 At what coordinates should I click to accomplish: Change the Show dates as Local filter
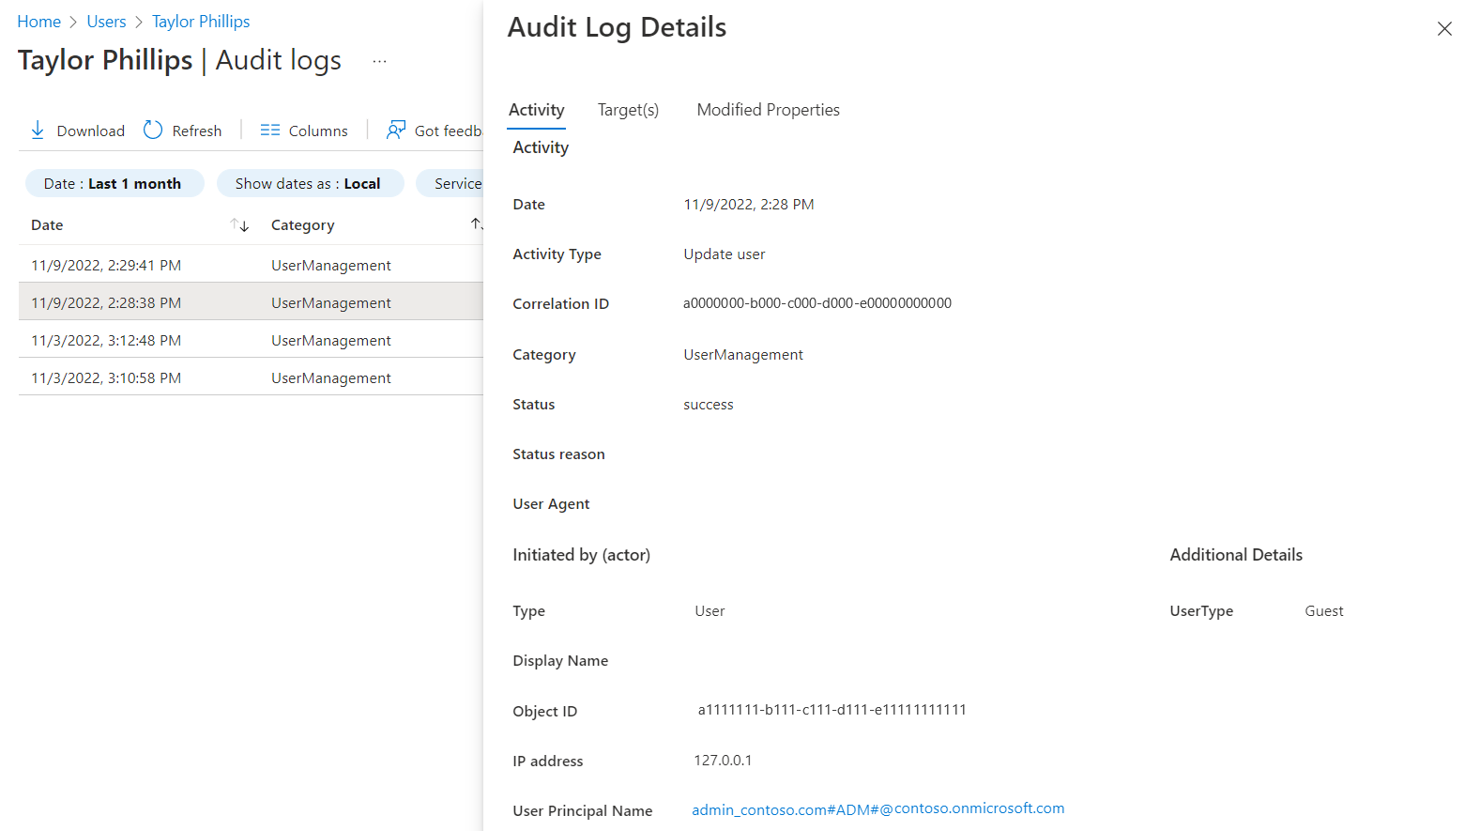coord(309,184)
